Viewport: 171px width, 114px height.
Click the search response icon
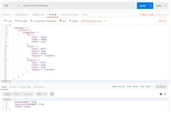click(x=165, y=94)
